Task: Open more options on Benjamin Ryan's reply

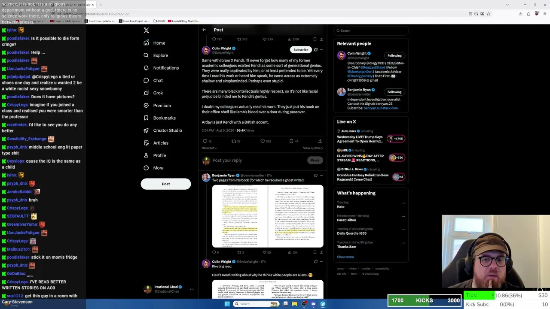Action: coord(321,176)
